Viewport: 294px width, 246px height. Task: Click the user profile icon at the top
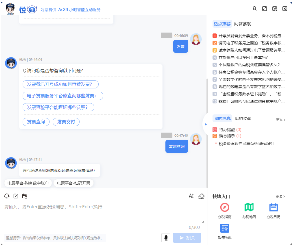click(254, 9)
